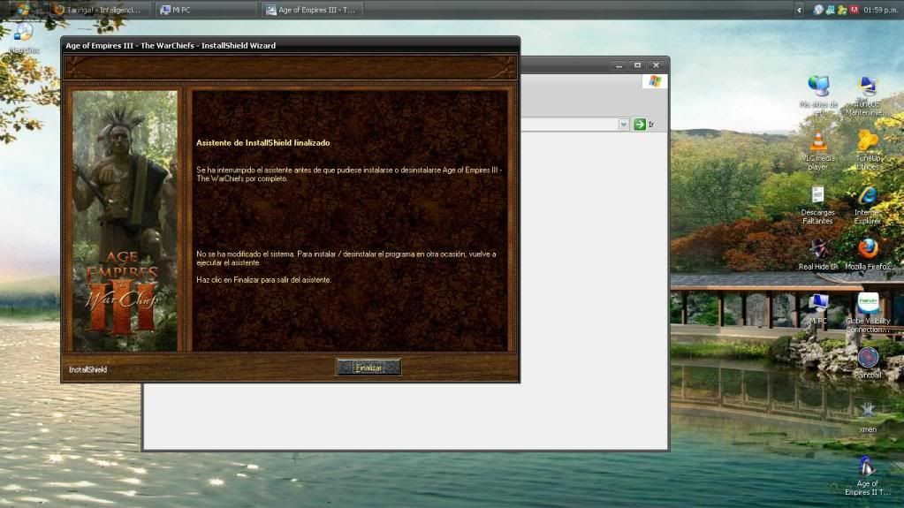Click InstallShield label at wizard bottom
The height and width of the screenshot is (508, 904).
pos(87,369)
